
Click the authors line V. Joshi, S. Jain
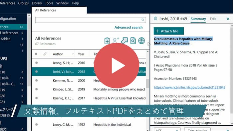(x=186, y=54)
